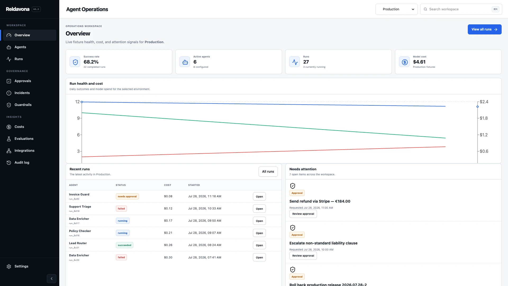Viewport: 508px width, 286px height.
Task: Go to Runs in the sidebar
Action: point(30,59)
